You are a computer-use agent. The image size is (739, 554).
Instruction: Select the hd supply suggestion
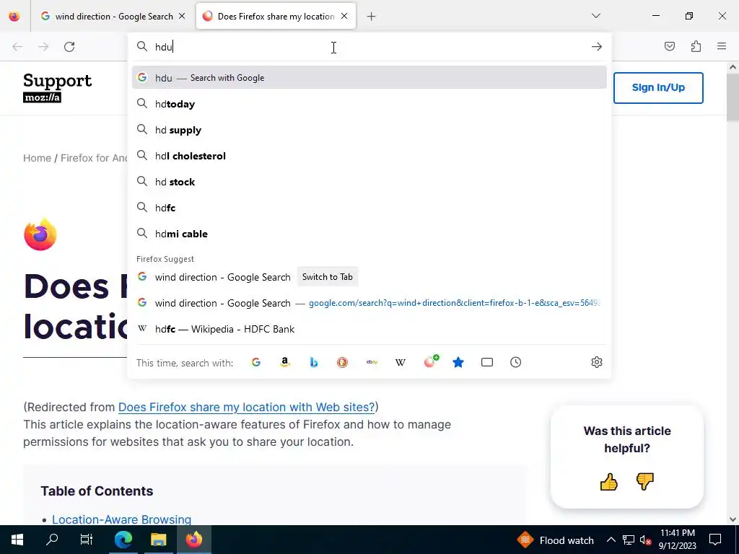369,130
